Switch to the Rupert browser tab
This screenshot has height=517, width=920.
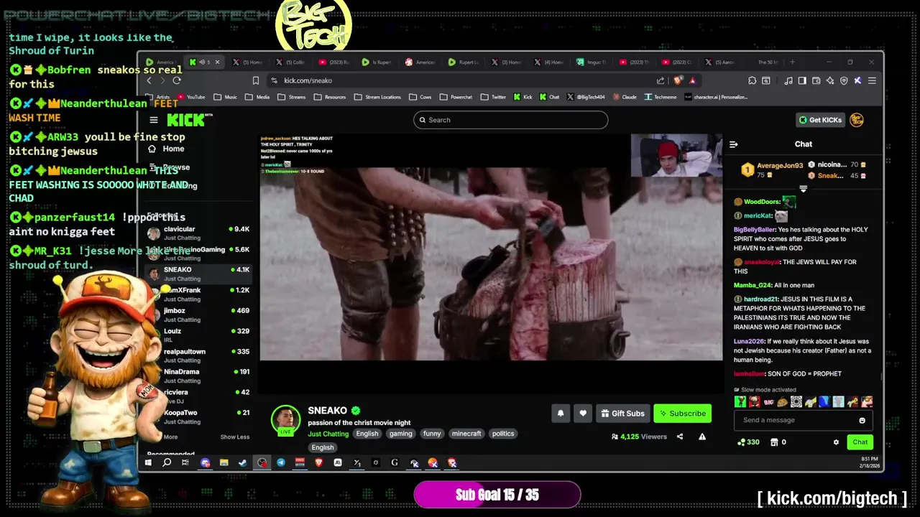click(x=464, y=62)
